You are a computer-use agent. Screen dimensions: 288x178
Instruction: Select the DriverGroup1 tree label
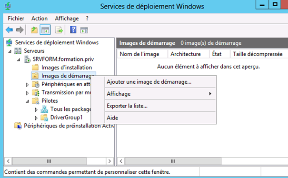tap(67, 118)
